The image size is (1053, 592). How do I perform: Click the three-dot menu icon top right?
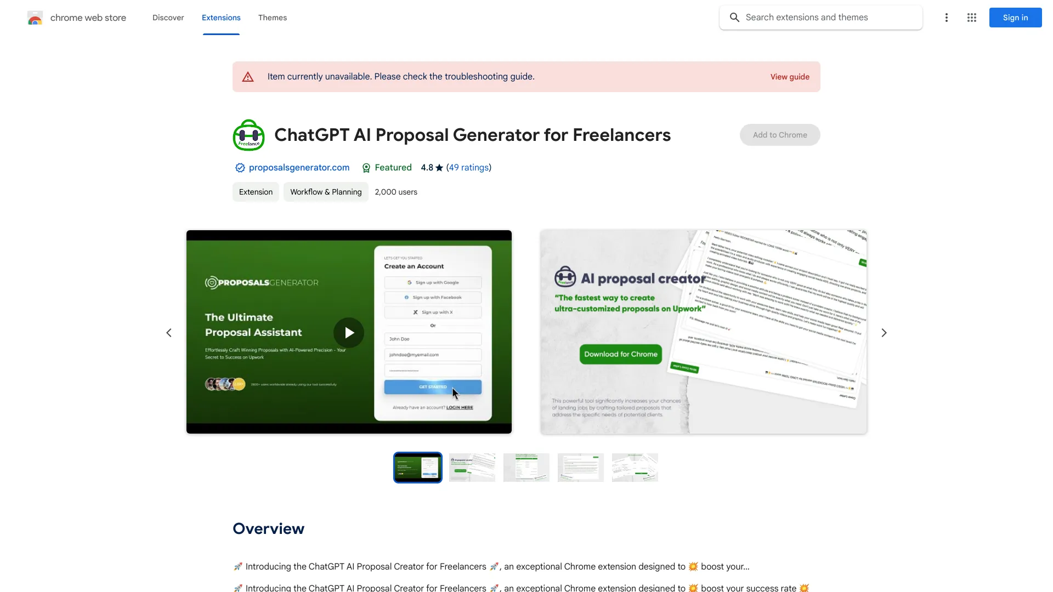[946, 18]
